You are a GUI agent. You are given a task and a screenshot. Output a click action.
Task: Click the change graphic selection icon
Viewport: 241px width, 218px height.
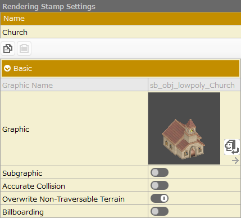[x=232, y=147]
